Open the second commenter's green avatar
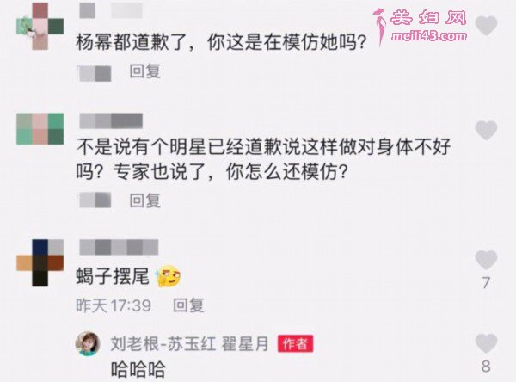This screenshot has height=382, width=516. pyautogui.click(x=40, y=129)
